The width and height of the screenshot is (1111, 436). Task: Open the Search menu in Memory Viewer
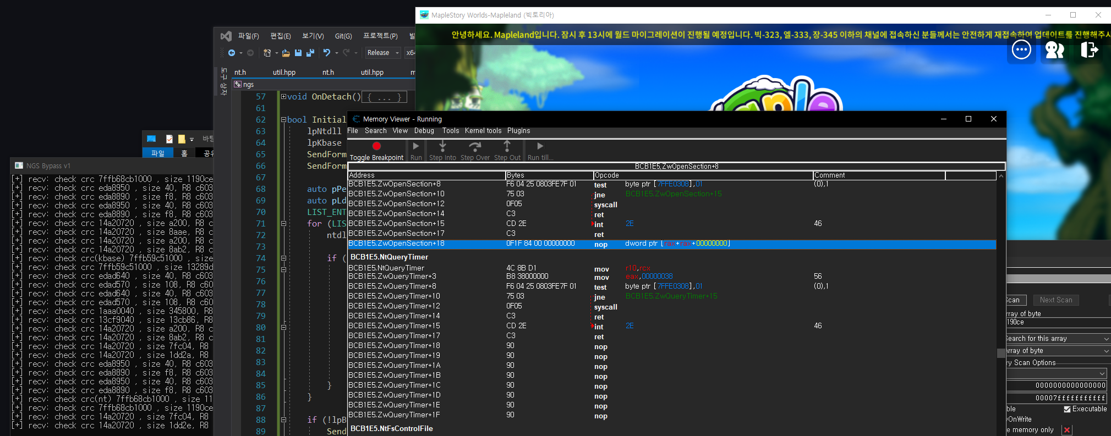[x=376, y=131]
